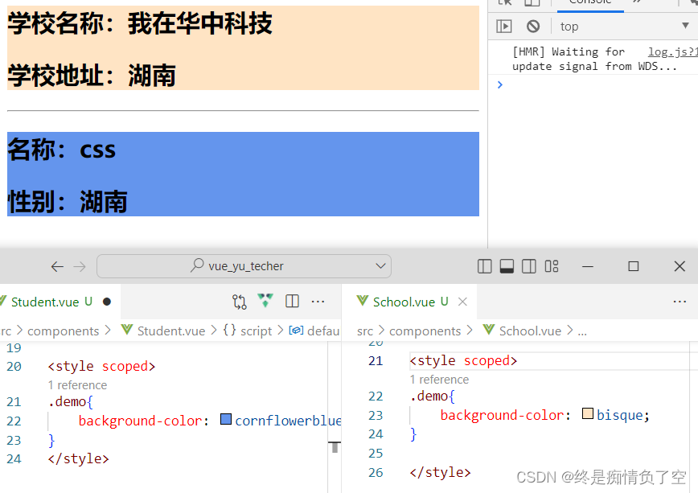Select the School.vue editor tab
Screen dimensions: 698x493
[x=406, y=301]
